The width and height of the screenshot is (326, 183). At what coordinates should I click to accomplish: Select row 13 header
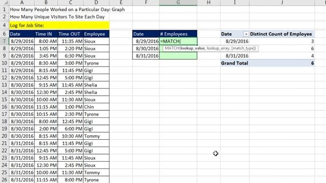click(5, 85)
